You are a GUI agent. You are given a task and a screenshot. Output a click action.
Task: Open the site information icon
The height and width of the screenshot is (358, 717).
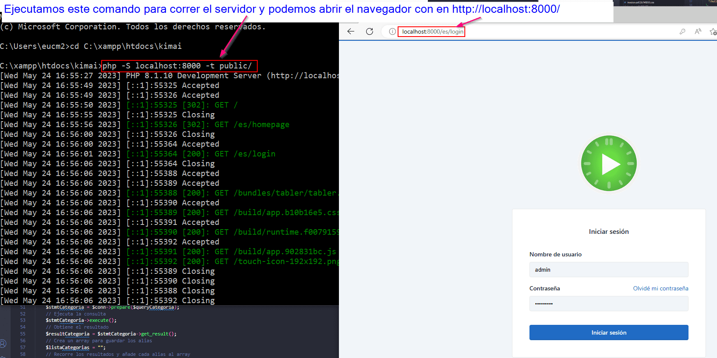point(392,31)
